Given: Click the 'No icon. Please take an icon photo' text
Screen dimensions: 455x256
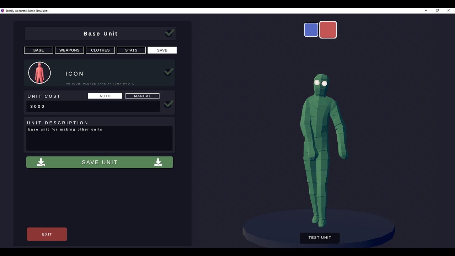Looking at the screenshot, I should pos(100,84).
